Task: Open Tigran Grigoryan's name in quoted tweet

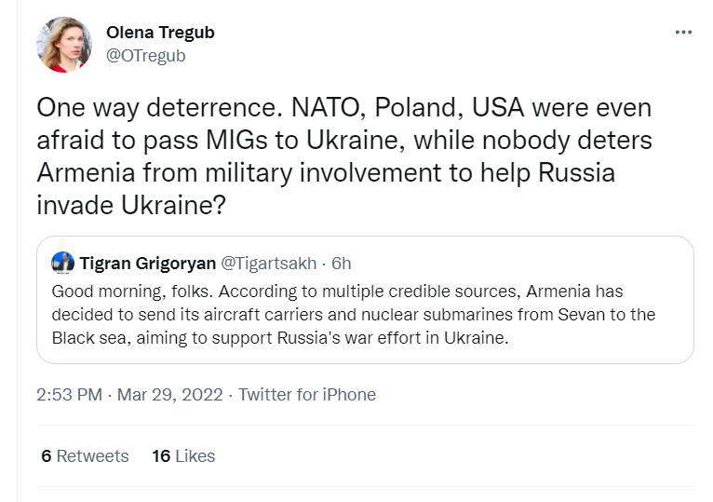Action: pos(148,264)
